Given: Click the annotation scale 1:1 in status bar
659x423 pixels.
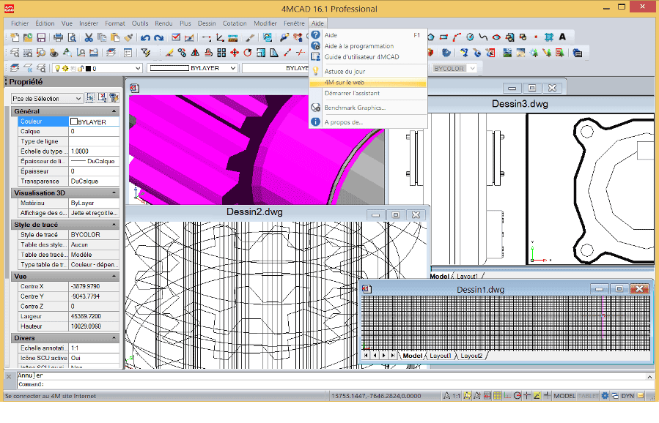Looking at the screenshot, I should [456, 396].
